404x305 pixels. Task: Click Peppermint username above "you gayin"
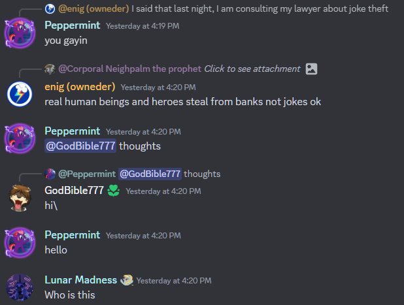73,25
